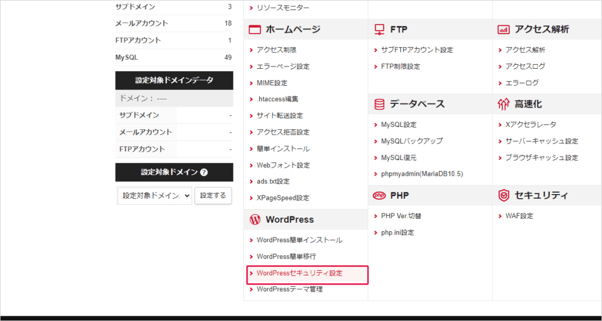
Task: Open phpmyadmin(MariaDB10.5) link
Action: click(x=422, y=174)
